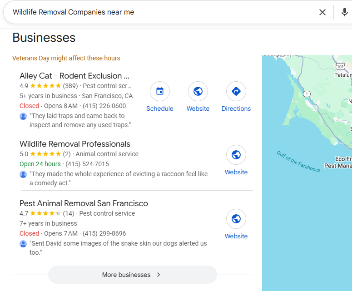
Task: Clear the search box text
Action: 322,12
